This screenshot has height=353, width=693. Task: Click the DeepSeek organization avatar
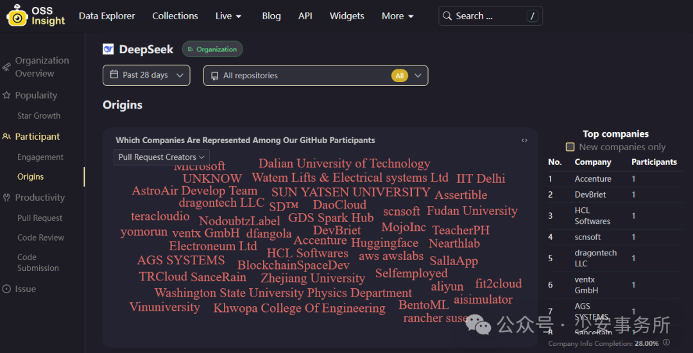108,49
